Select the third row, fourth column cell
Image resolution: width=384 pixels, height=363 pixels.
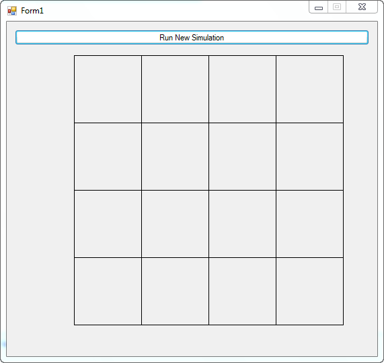pos(310,224)
